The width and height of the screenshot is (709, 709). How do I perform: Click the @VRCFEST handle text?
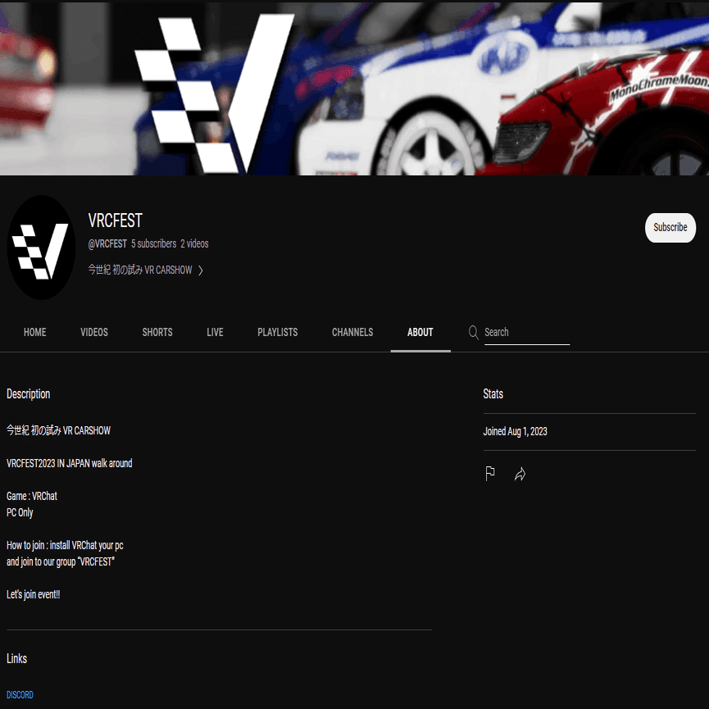click(107, 243)
